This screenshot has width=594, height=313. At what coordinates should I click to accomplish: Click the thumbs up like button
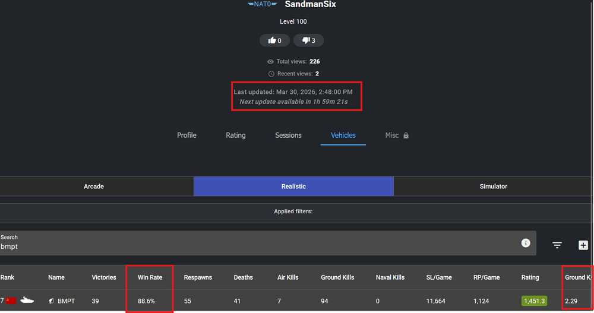tap(274, 40)
